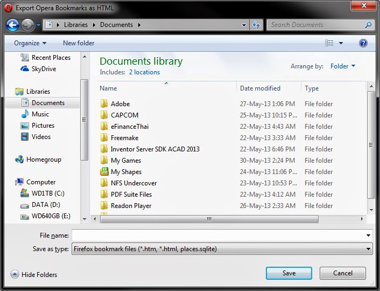This screenshot has width=380, height=291.
Task: Click the search magnifier icon
Action: pyautogui.click(x=368, y=25)
